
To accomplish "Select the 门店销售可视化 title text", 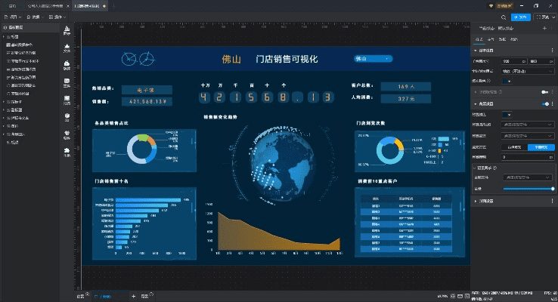I will click(287, 59).
